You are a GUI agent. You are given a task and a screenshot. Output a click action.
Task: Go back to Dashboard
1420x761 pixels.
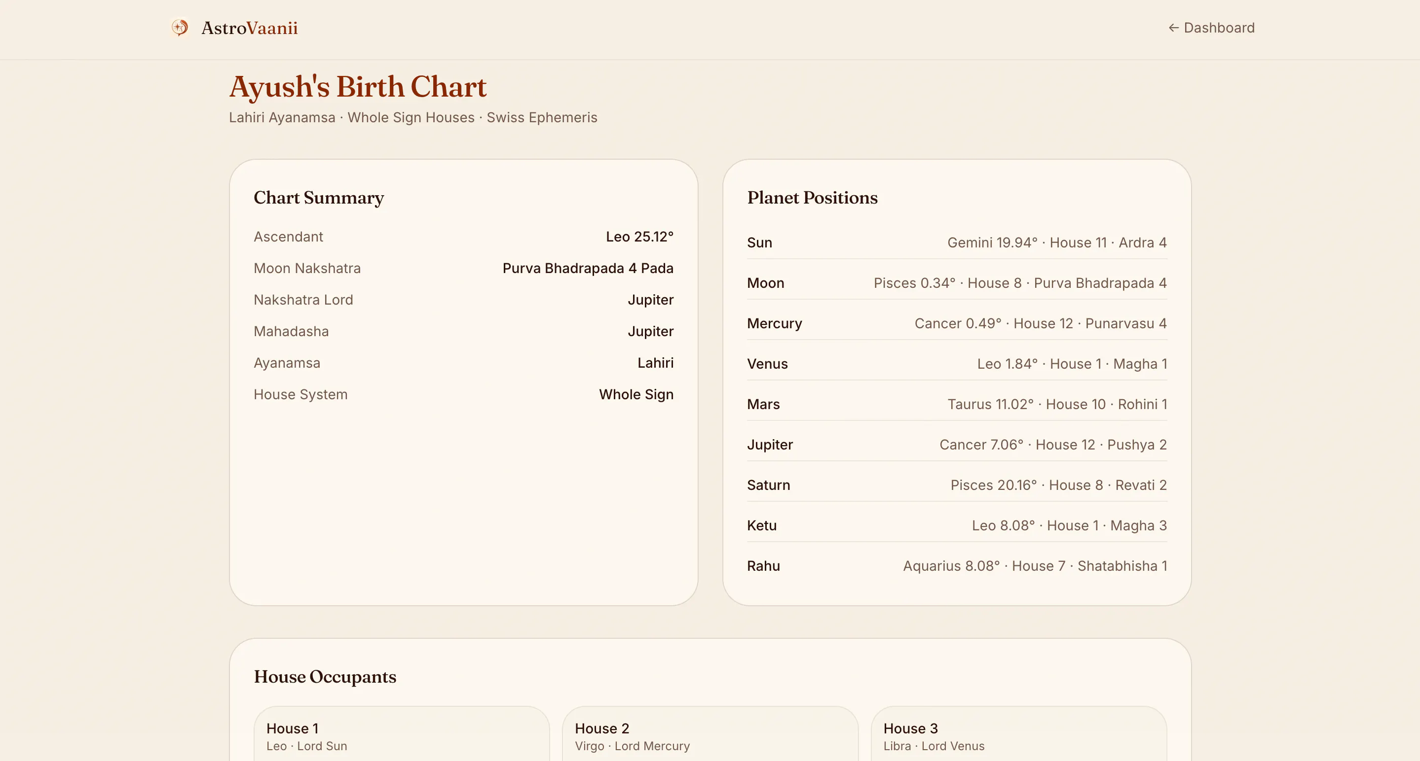1211,28
